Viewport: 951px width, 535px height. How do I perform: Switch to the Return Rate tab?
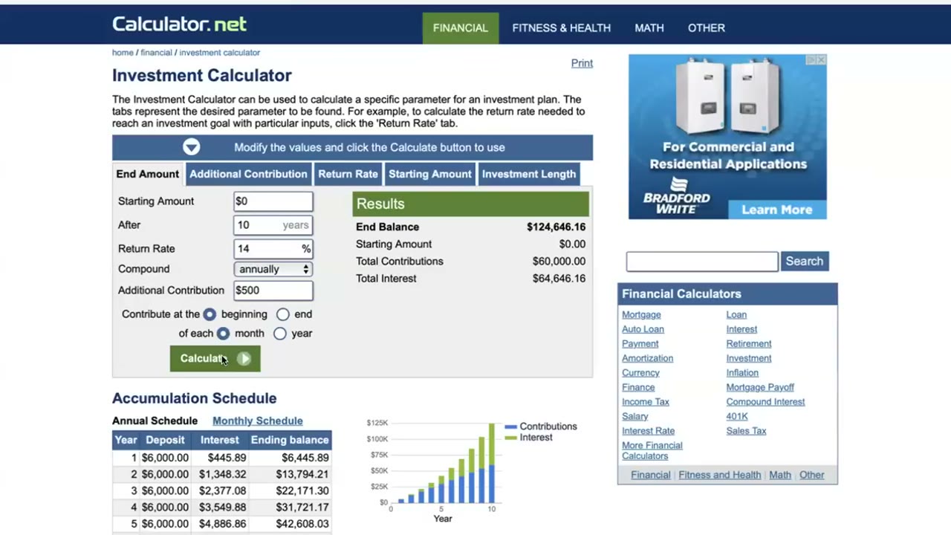(348, 174)
